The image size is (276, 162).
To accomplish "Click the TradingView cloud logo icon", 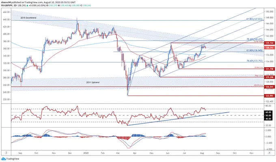I will point(3,159).
